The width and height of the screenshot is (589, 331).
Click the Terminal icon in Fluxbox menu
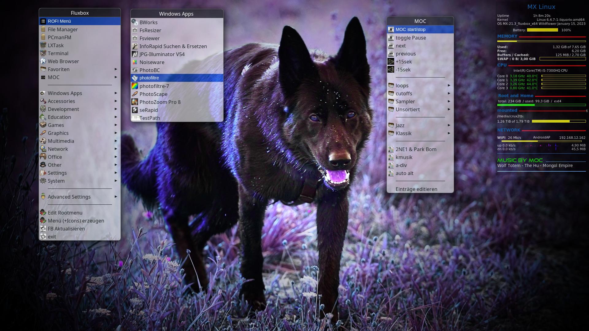tap(43, 53)
